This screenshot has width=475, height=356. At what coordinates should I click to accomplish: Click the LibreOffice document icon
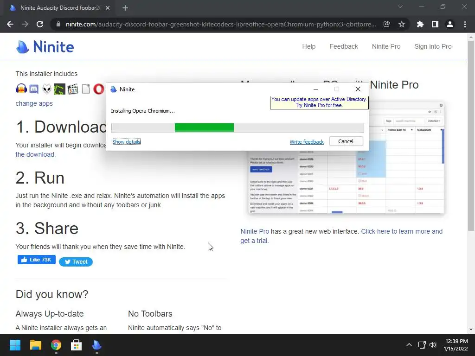point(86,89)
